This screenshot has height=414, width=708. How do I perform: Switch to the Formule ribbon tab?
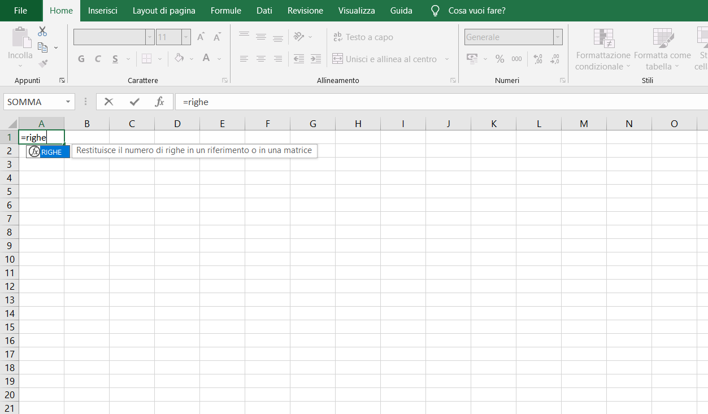click(225, 10)
